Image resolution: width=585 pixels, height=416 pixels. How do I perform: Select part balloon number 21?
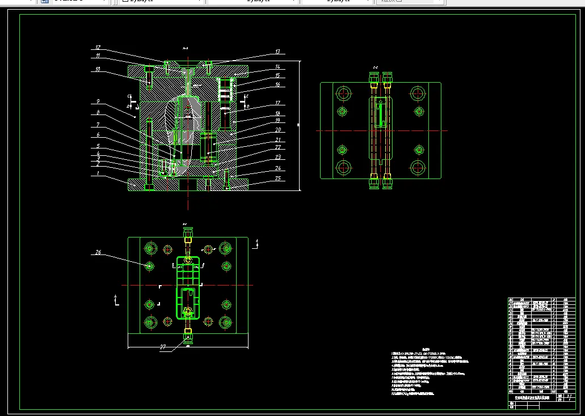[278, 140]
